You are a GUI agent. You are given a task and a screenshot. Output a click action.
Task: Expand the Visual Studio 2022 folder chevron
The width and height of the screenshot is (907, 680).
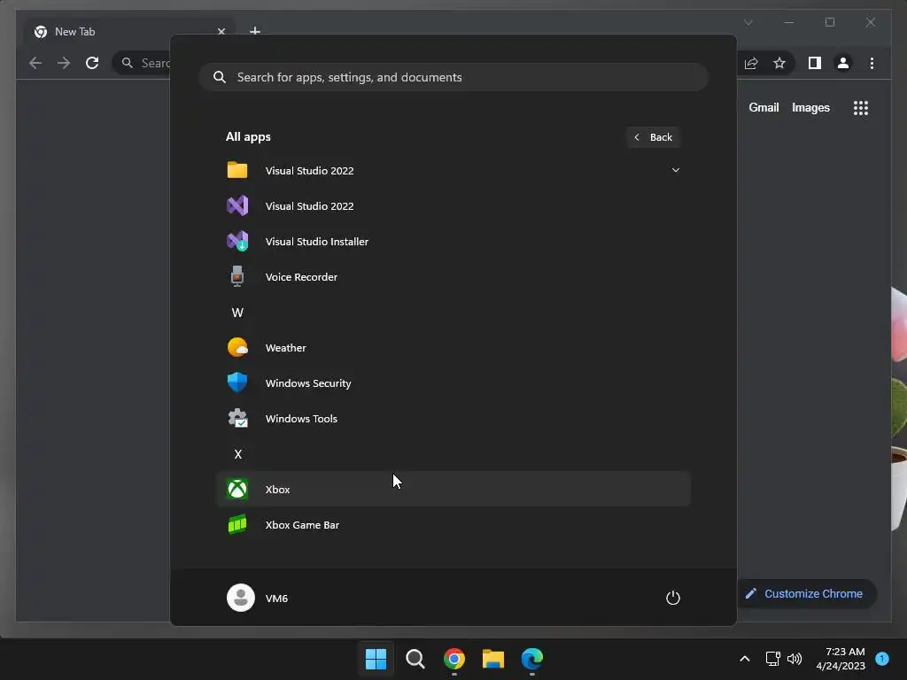pyautogui.click(x=675, y=170)
